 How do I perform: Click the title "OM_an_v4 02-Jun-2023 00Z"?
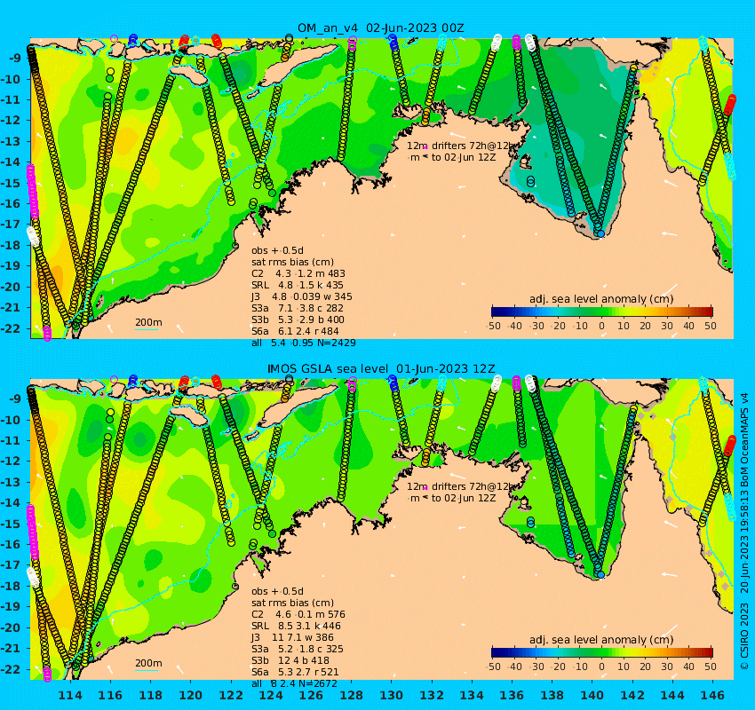[x=380, y=28]
